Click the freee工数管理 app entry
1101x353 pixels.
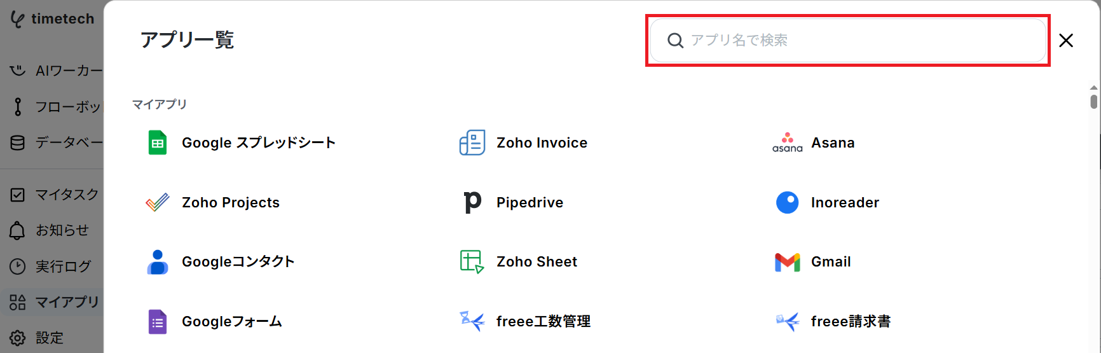pos(525,321)
